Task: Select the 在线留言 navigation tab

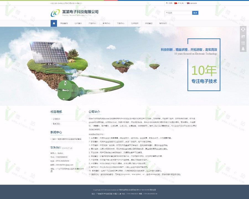Action: (x=149, y=23)
